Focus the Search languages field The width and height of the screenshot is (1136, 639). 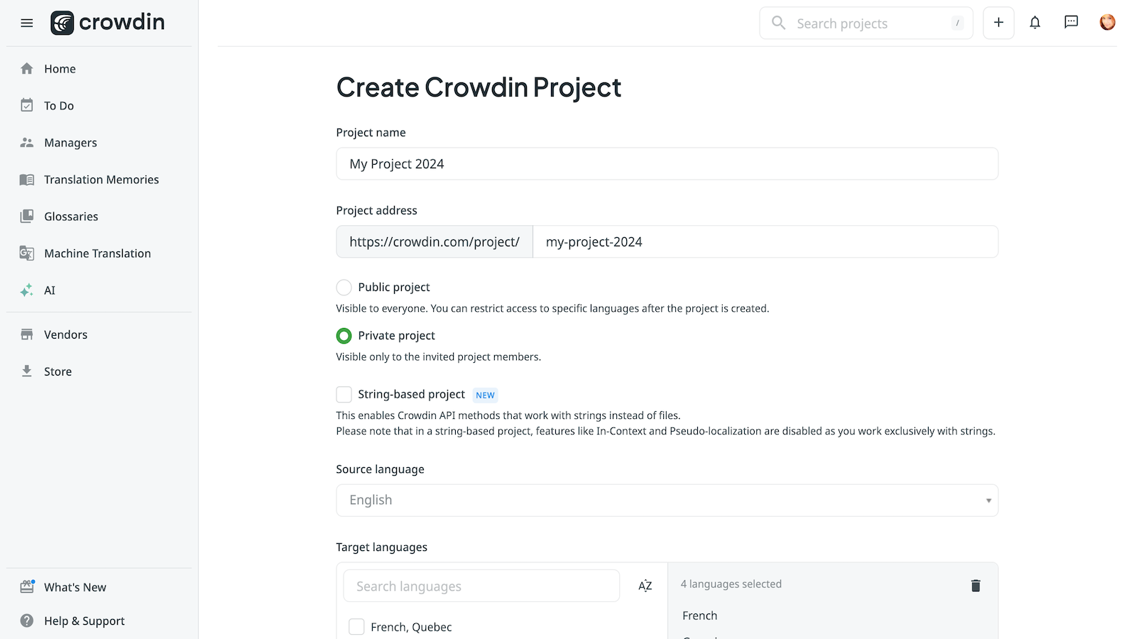click(481, 586)
